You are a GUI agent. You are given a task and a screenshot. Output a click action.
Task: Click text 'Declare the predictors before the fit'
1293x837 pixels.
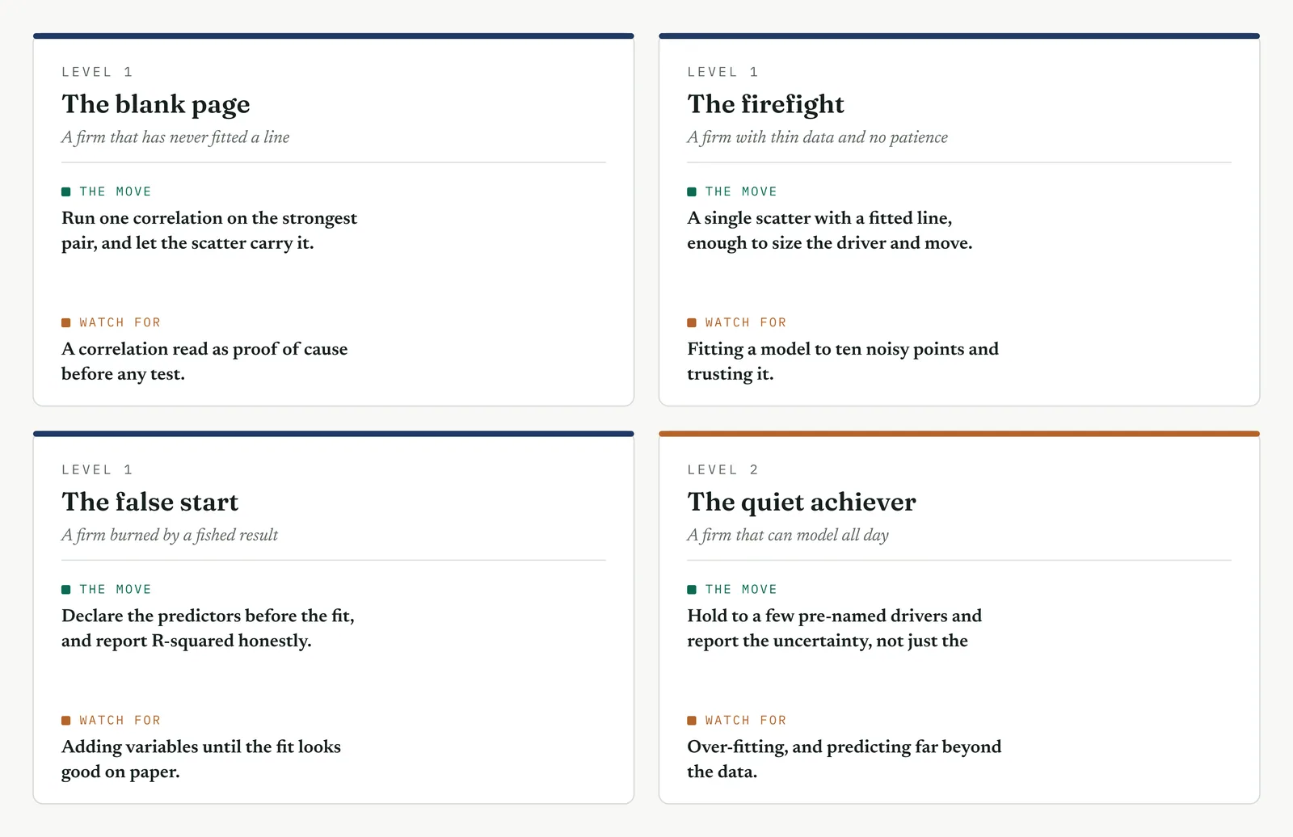[208, 616]
